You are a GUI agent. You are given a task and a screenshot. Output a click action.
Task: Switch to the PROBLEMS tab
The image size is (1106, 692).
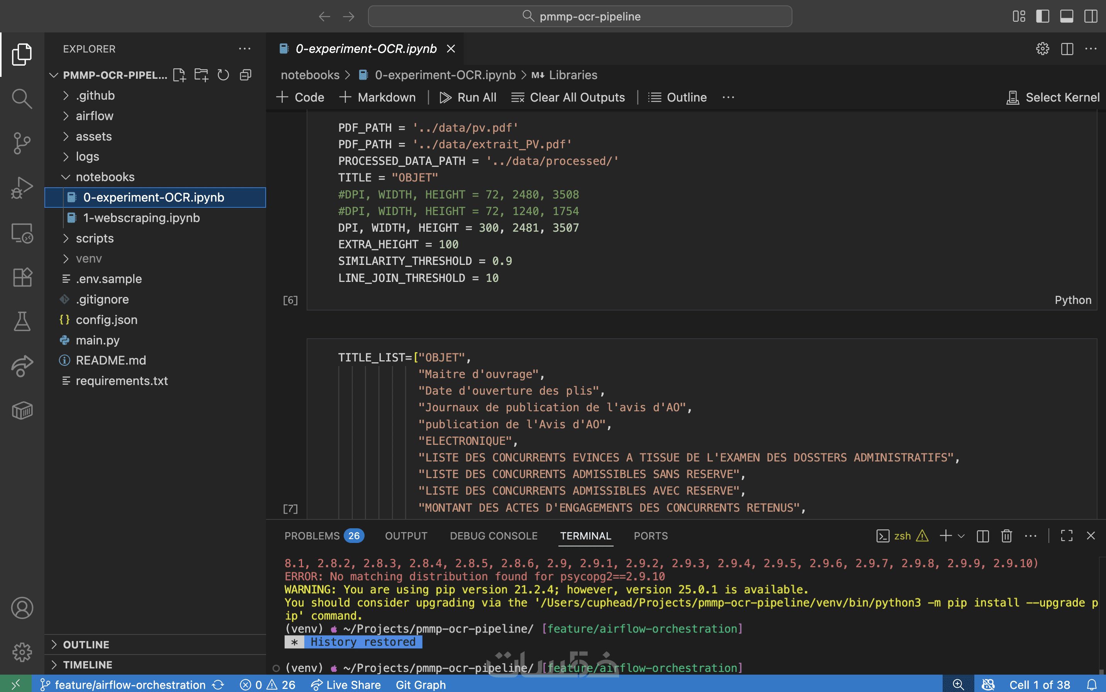[312, 536]
